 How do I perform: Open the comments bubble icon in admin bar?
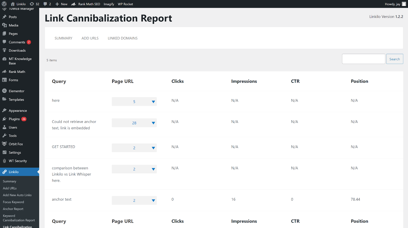(45, 4)
